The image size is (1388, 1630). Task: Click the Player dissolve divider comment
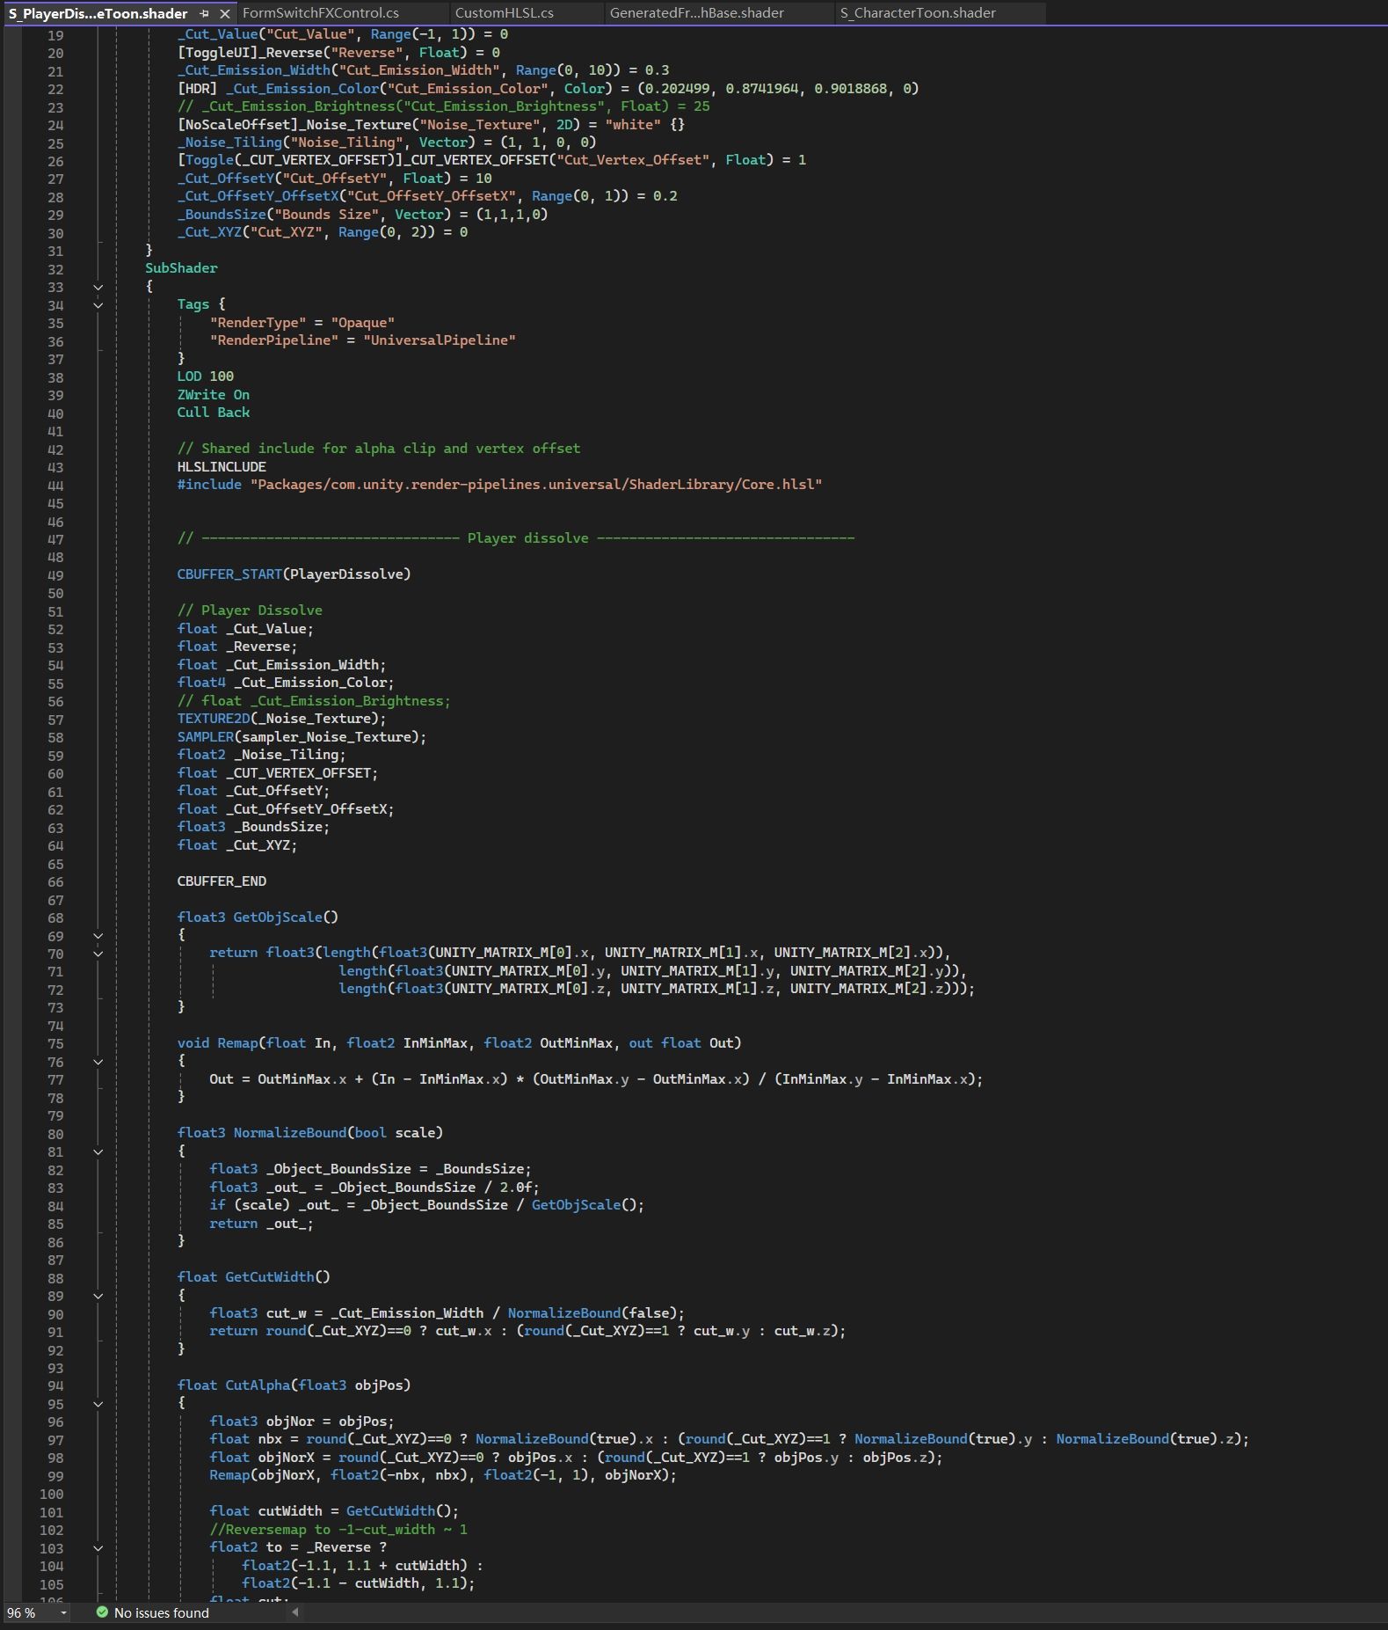[516, 537]
